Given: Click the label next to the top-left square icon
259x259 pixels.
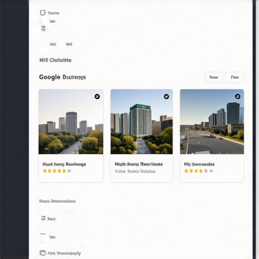Looking at the screenshot, I should [x=54, y=13].
